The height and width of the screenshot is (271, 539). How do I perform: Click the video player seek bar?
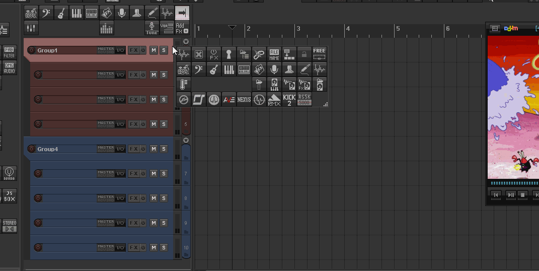[513, 183]
